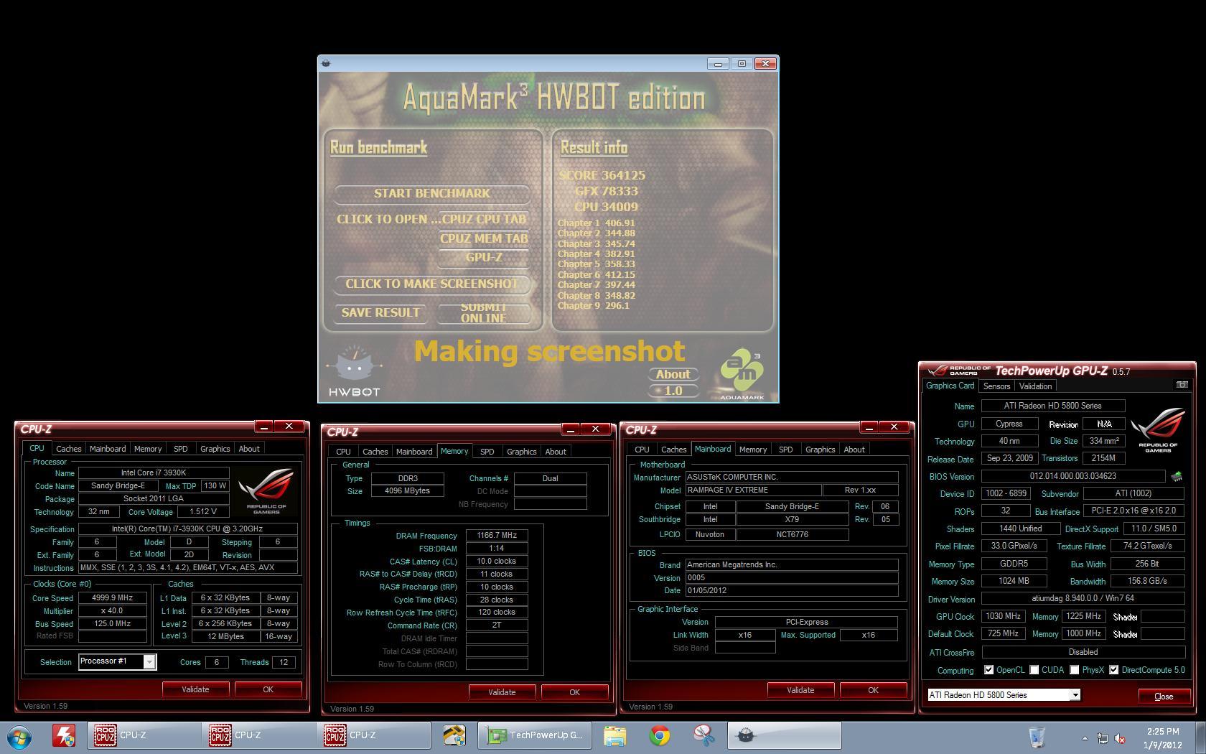The image size is (1206, 754).
Task: Open the yellow tool icon in taskbar
Action: [x=454, y=735]
